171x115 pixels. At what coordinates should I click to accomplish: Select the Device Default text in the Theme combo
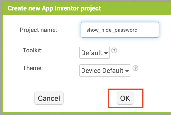102,71
